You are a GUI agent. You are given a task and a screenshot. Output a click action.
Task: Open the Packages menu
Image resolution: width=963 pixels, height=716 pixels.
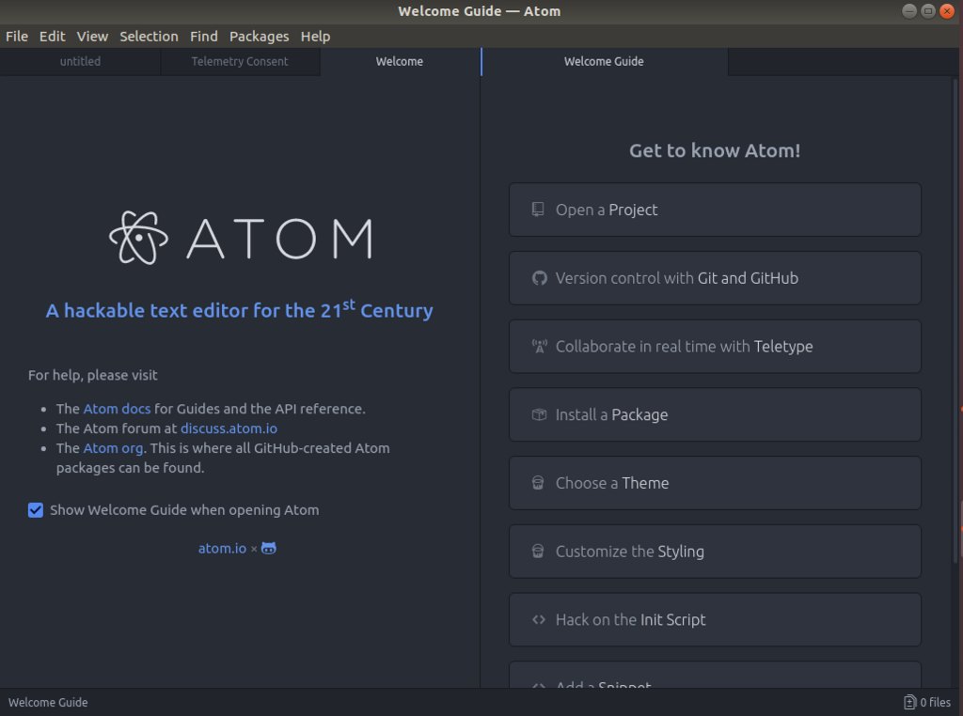pos(259,37)
